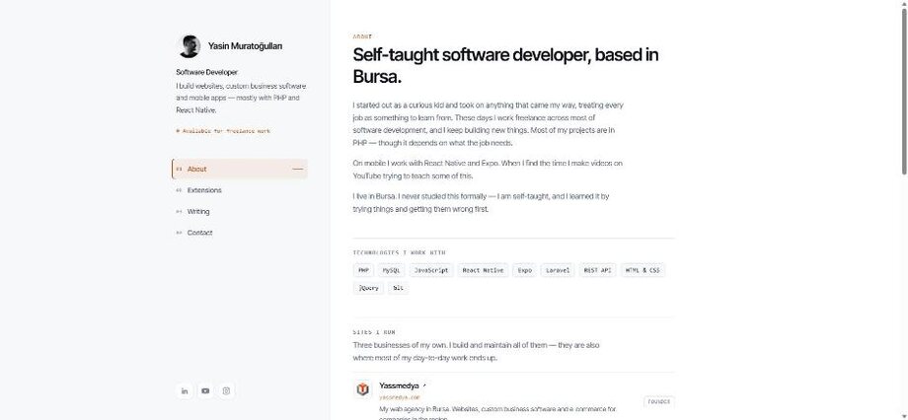Screen dimensions: 908x420
Task: Click the Software Developer subtitle
Action: click(206, 72)
